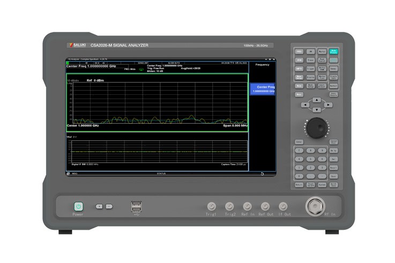Toggle the Touch On/Off key

[311, 185]
